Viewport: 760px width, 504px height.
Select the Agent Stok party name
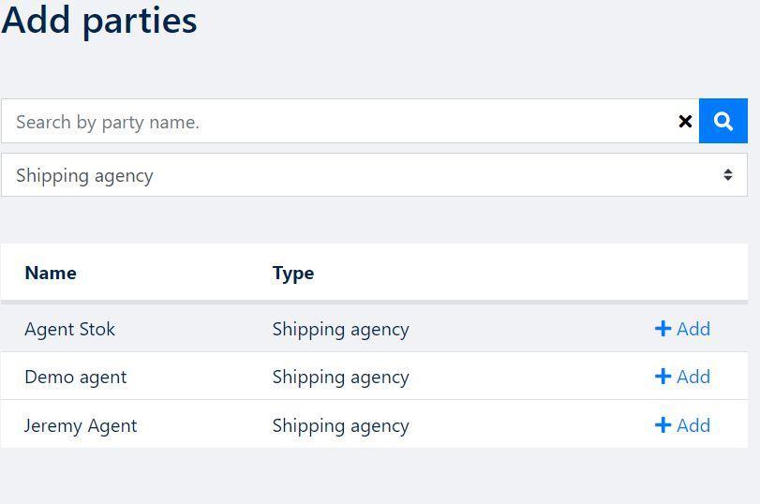(69, 330)
